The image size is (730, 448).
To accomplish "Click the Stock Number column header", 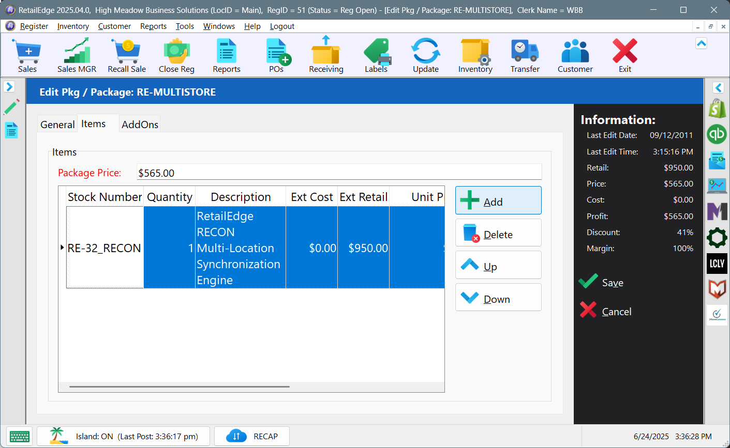I will coord(105,197).
